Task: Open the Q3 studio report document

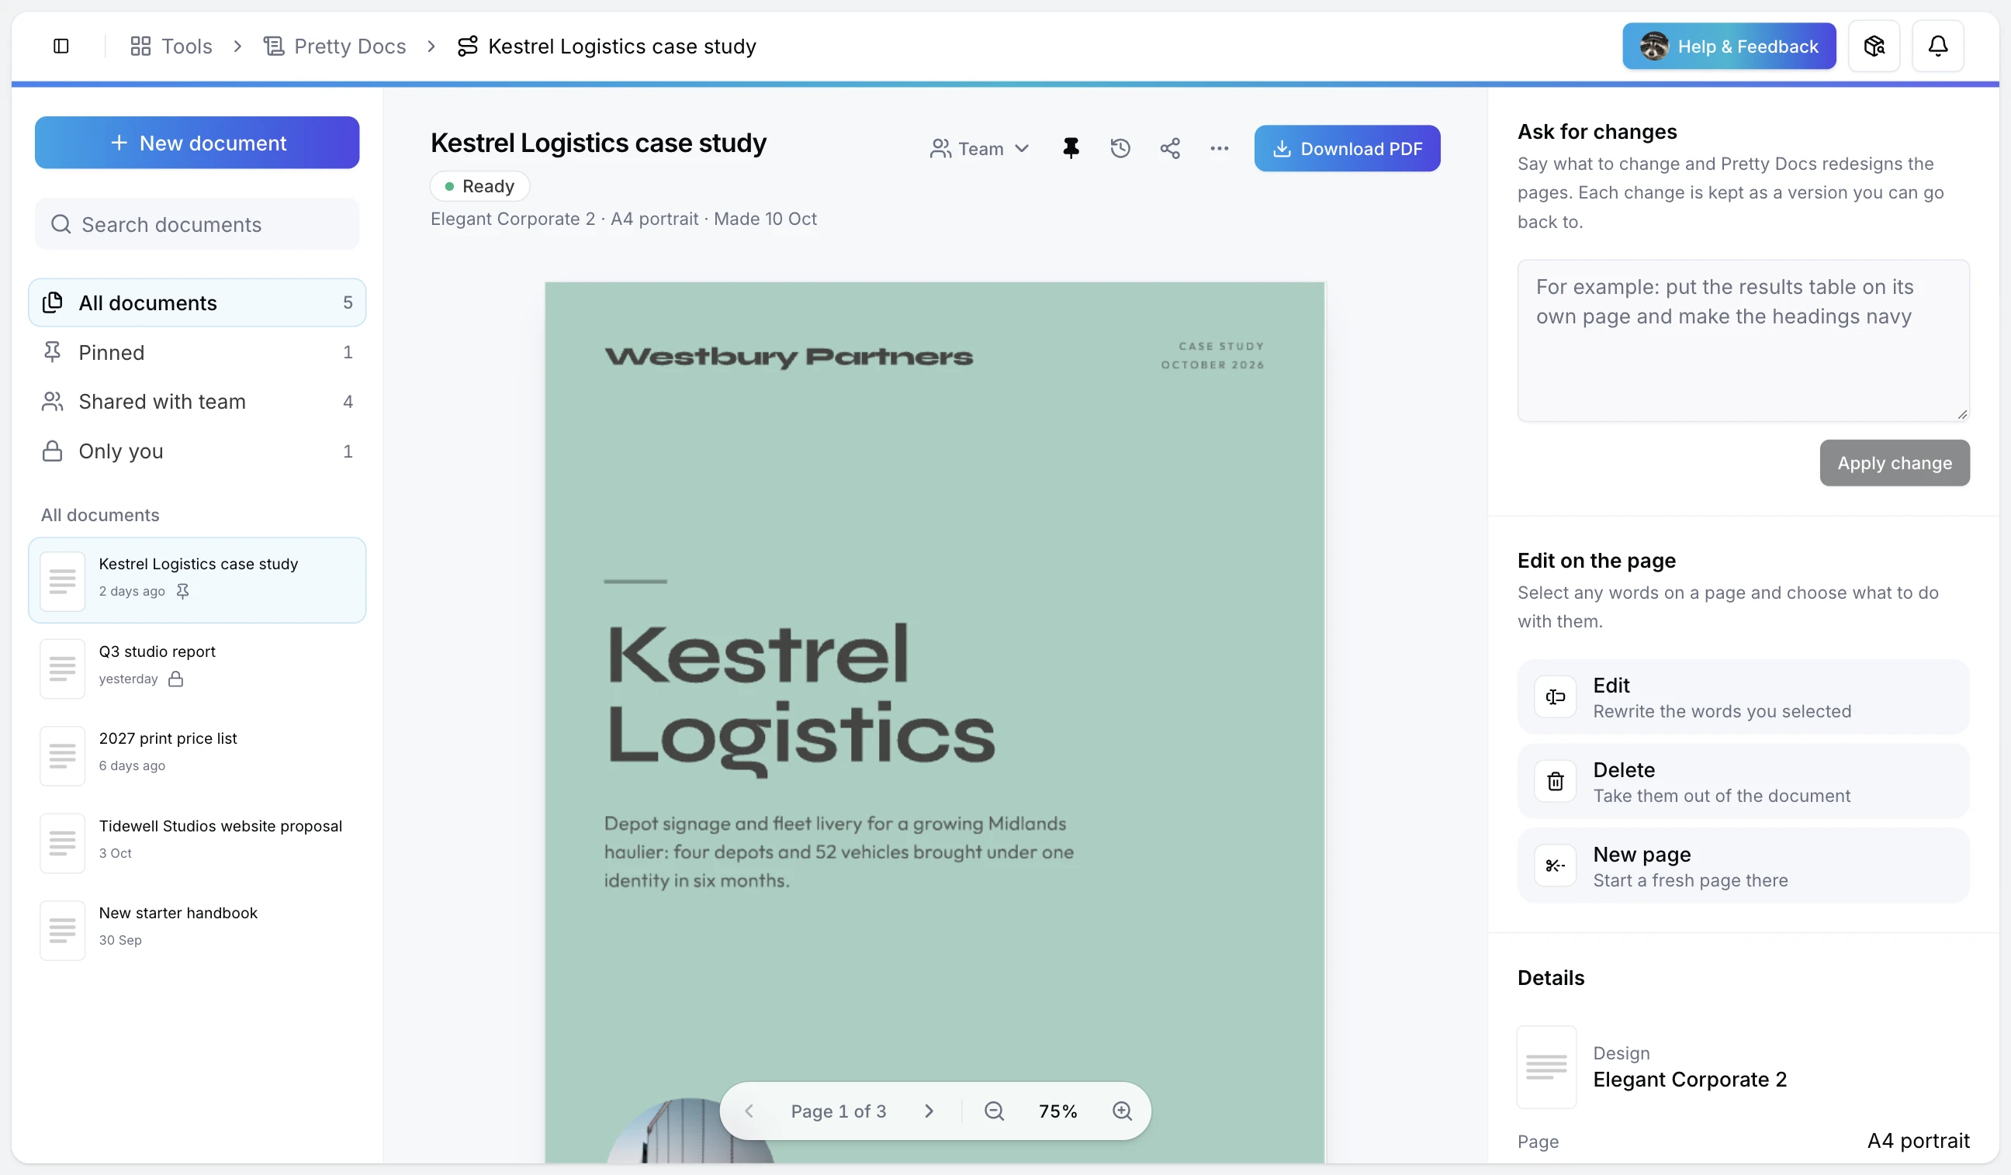Action: pos(197,668)
